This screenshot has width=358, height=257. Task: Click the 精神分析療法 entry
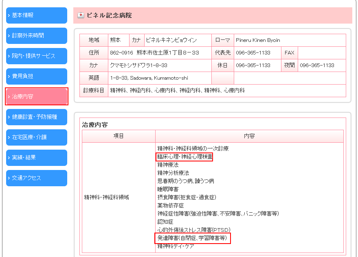point(173,173)
